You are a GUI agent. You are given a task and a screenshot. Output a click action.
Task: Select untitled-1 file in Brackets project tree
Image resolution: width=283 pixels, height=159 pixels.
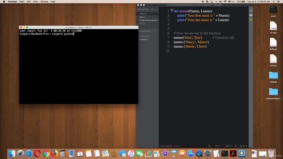click(144, 39)
